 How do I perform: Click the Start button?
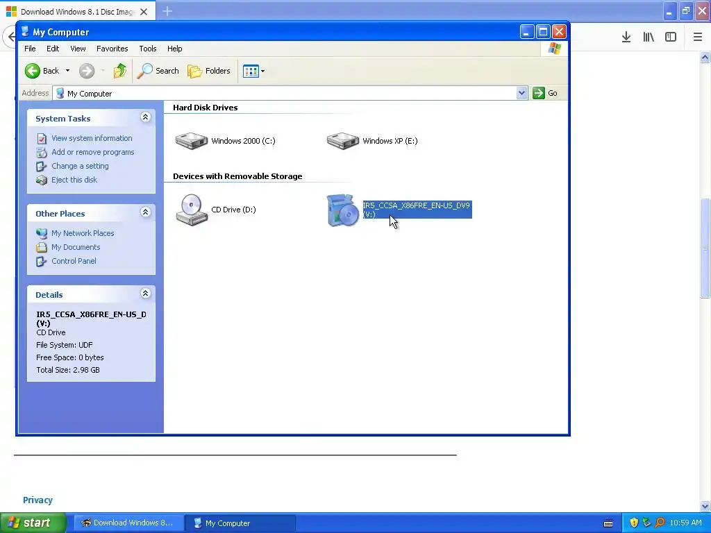[x=33, y=523]
